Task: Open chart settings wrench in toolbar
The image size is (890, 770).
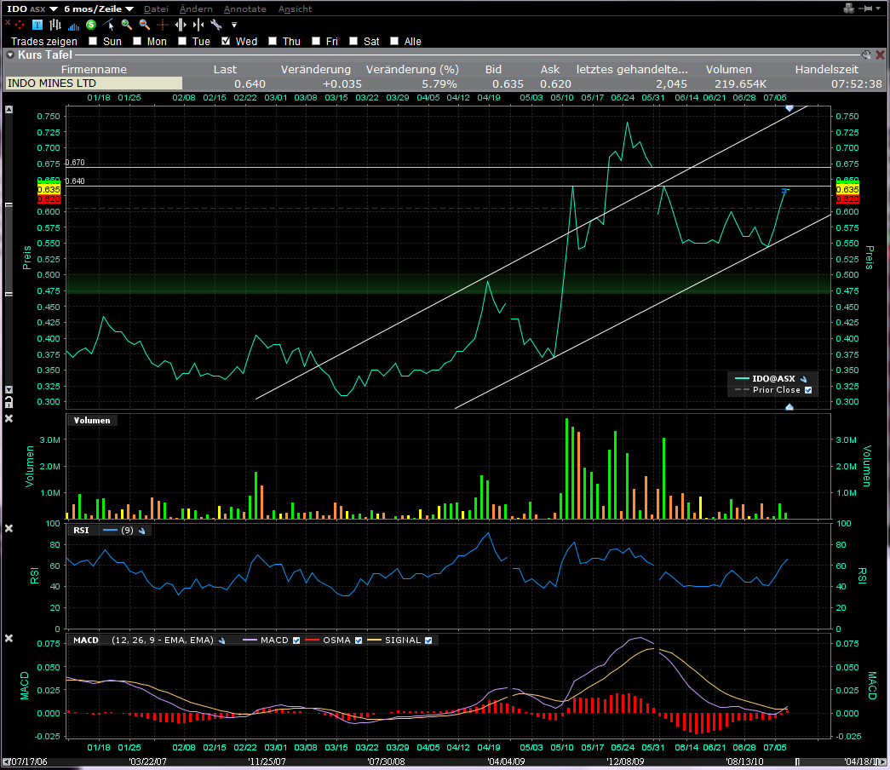Action: coord(216,25)
